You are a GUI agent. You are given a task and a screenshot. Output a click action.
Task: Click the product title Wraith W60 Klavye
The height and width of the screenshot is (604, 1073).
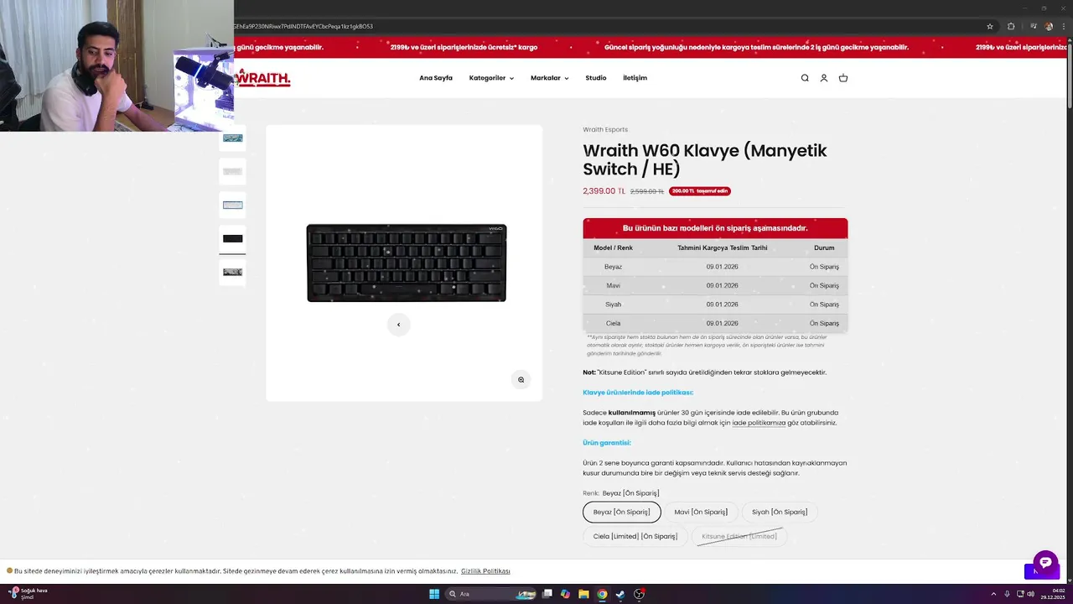click(x=704, y=159)
